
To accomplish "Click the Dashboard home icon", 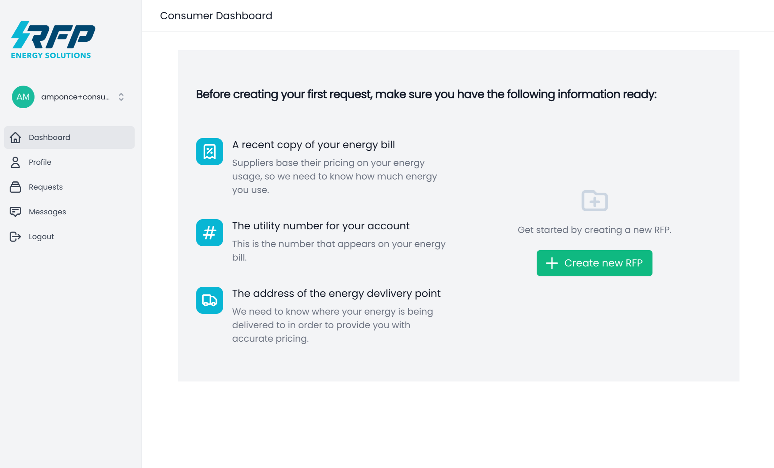I will (15, 137).
